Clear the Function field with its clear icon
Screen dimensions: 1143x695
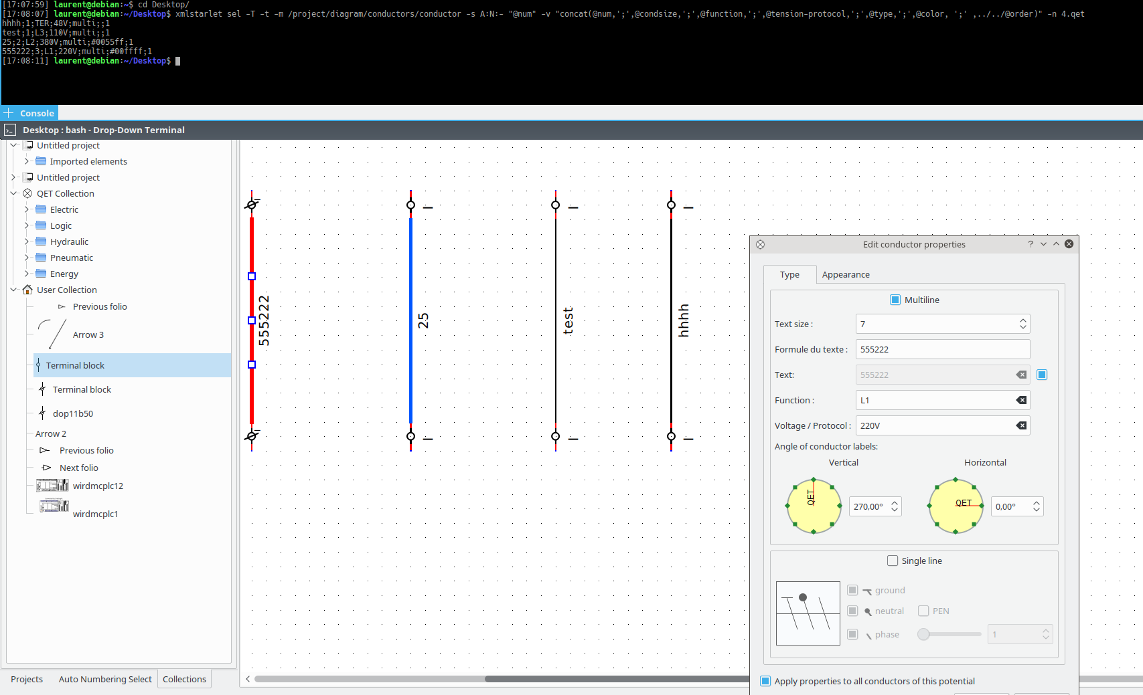click(1021, 400)
